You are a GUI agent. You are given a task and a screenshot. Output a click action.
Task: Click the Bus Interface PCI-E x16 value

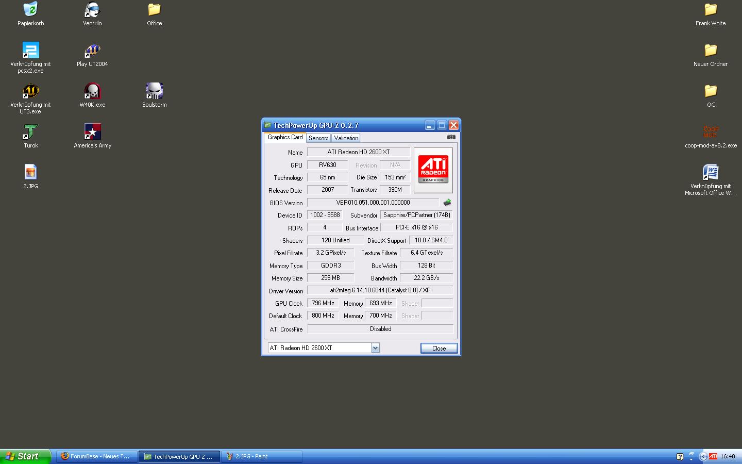[x=416, y=227]
